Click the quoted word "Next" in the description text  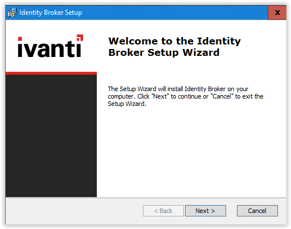tap(160, 96)
